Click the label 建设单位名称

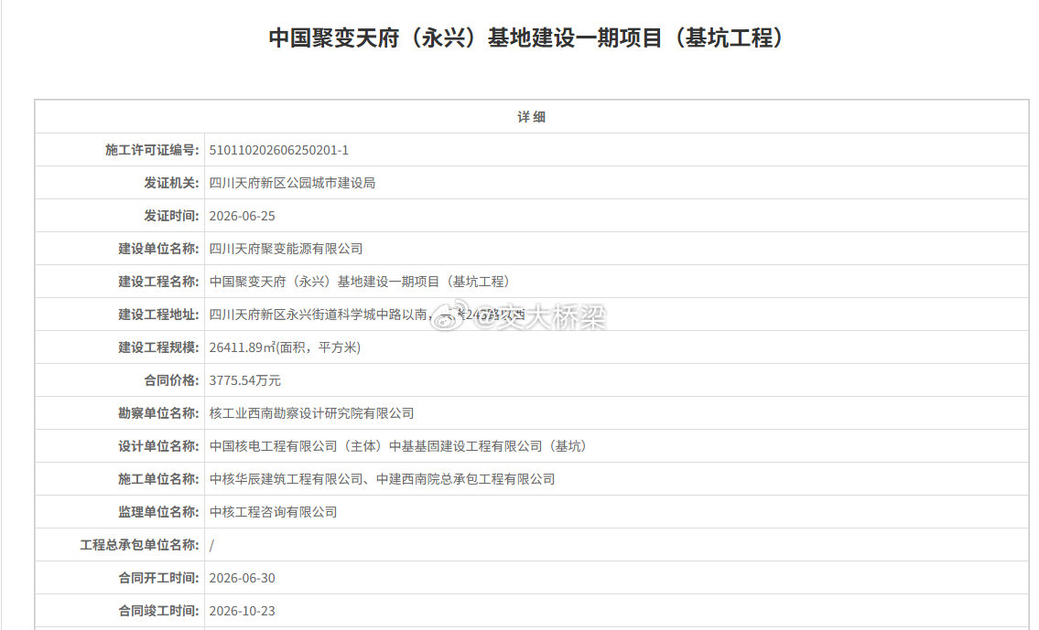(x=158, y=249)
